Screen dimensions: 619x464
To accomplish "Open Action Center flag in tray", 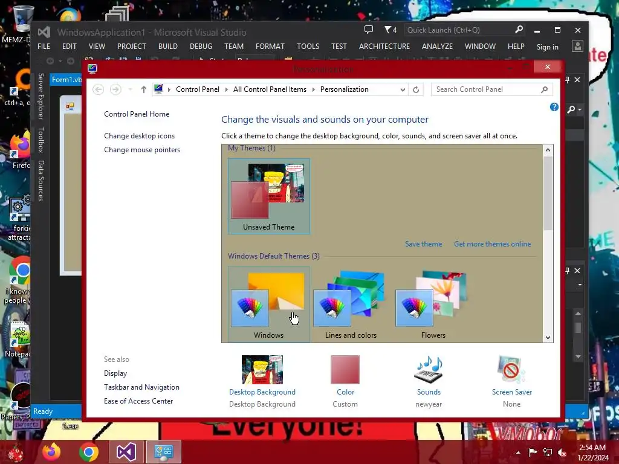I will [533, 453].
